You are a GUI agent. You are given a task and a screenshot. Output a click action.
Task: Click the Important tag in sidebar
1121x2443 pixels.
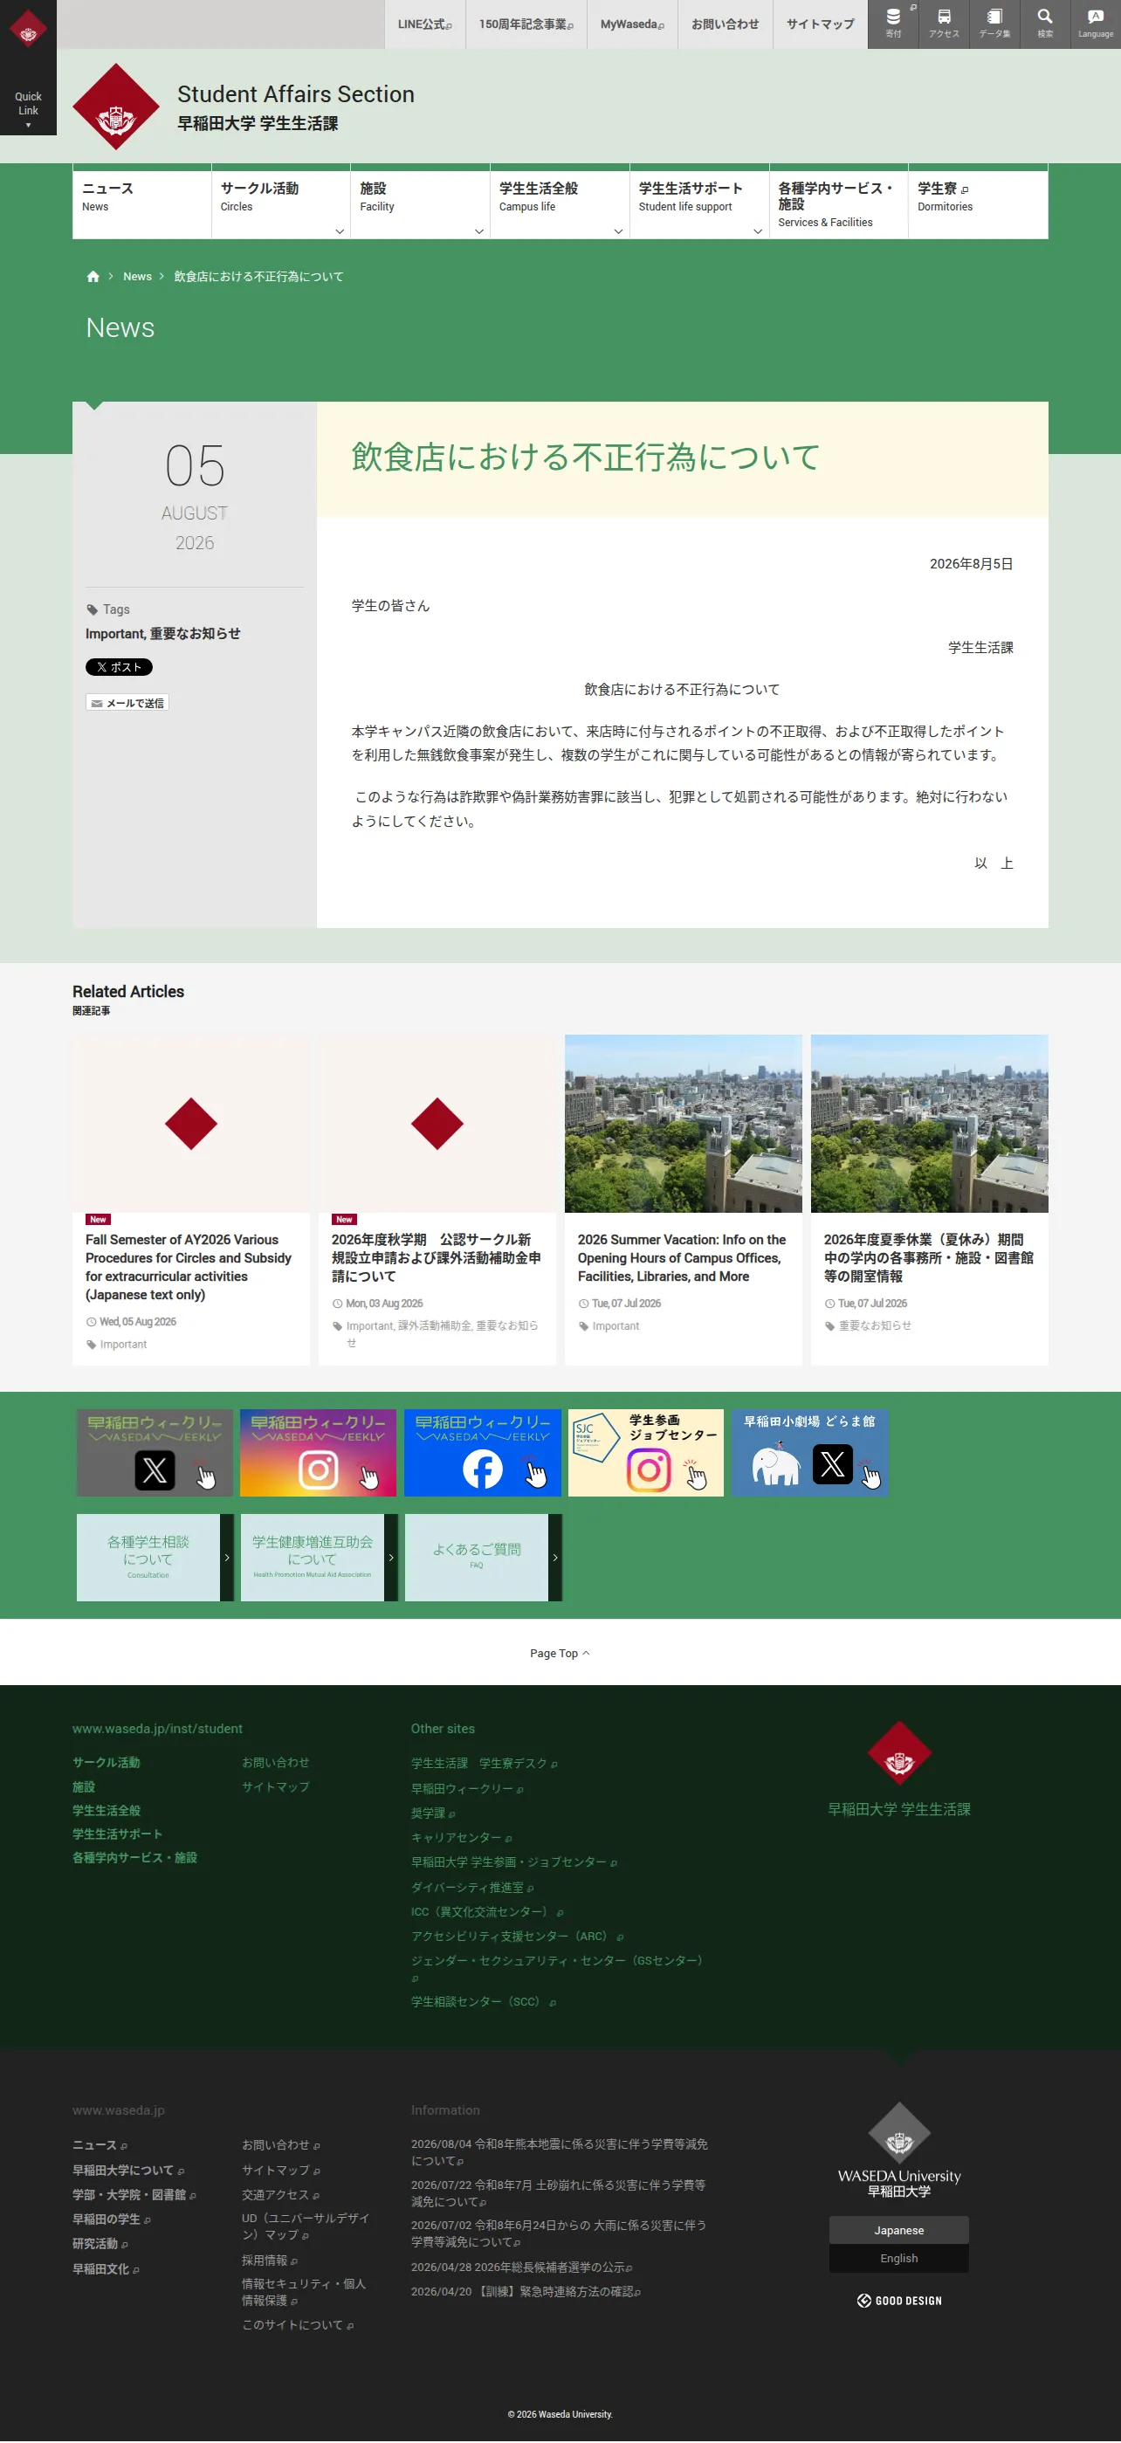tap(114, 634)
